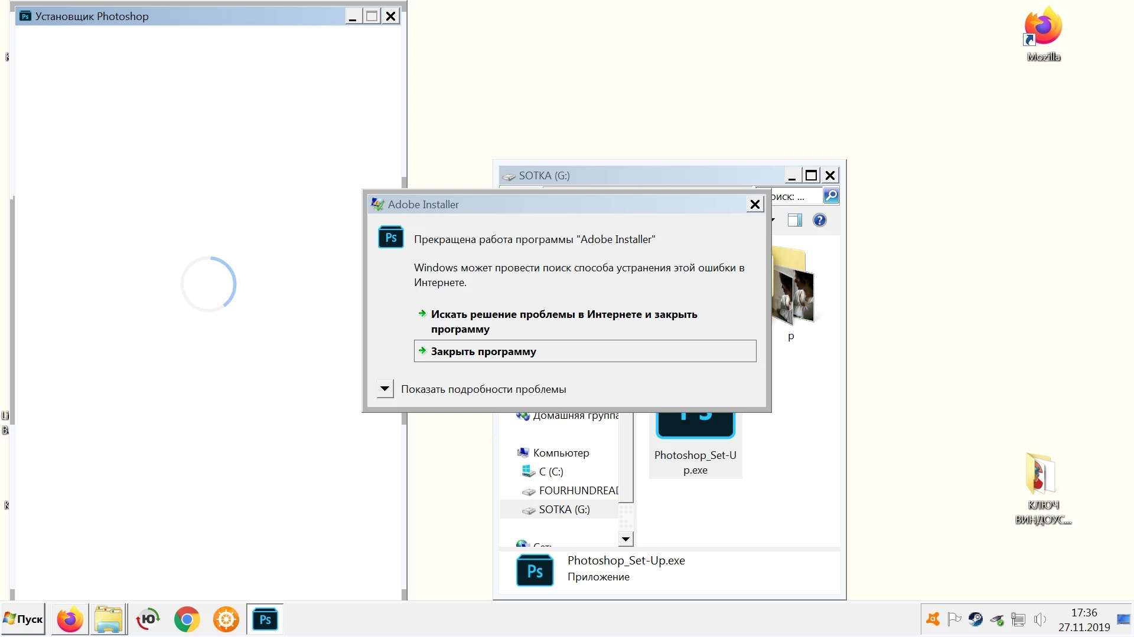Click the Explorer help question-mark icon
Viewport: 1134px width, 637px height.
tap(819, 221)
